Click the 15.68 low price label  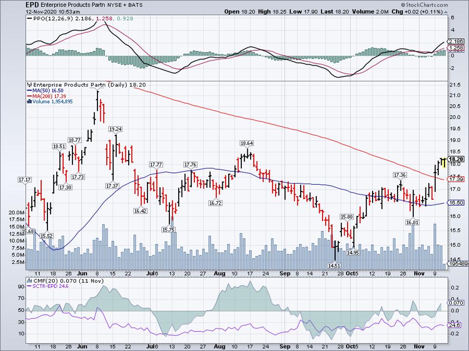(28, 232)
